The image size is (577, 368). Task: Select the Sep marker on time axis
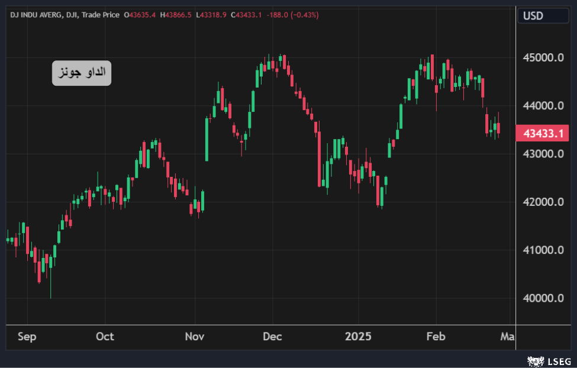[x=27, y=337]
